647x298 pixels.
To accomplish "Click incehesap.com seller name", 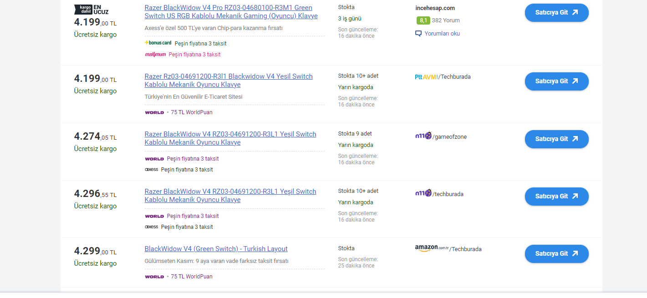I will point(435,8).
